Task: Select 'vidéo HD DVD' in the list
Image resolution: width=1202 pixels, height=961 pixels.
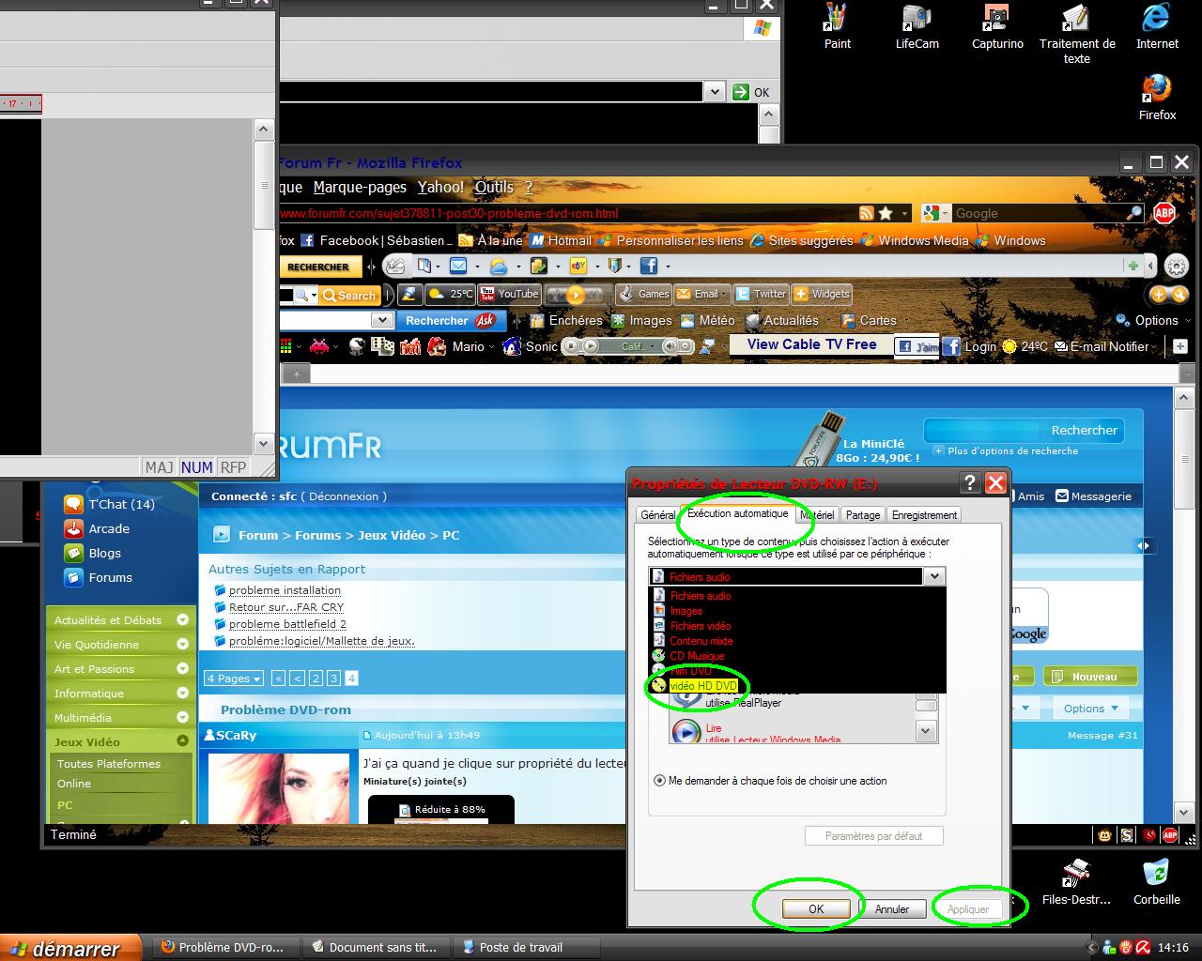Action: click(702, 686)
